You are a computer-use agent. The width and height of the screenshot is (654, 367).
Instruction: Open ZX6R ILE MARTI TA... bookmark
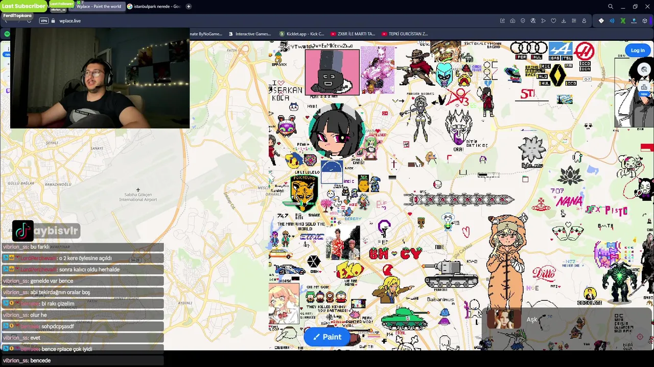[353, 34]
